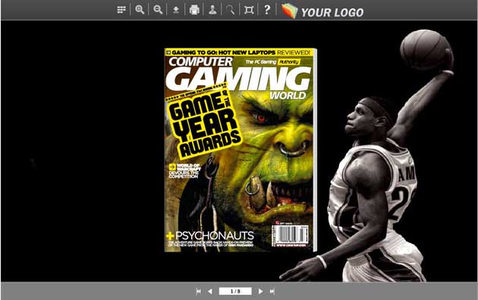The image size is (478, 300).
Task: Click the person silhouette toolbar icon
Action: [x=212, y=10]
